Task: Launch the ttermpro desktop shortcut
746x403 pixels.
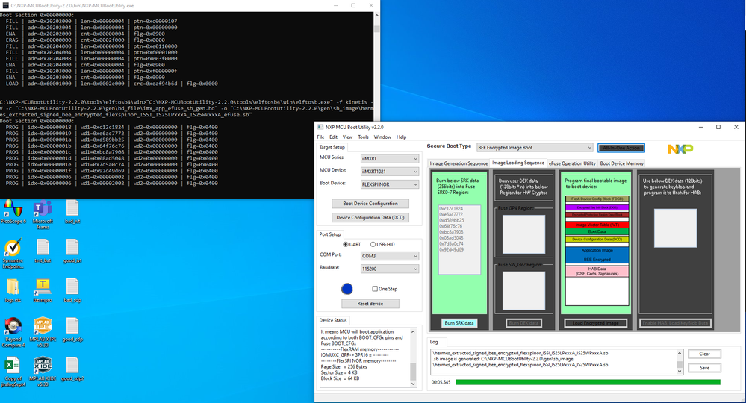Action: pyautogui.click(x=43, y=290)
